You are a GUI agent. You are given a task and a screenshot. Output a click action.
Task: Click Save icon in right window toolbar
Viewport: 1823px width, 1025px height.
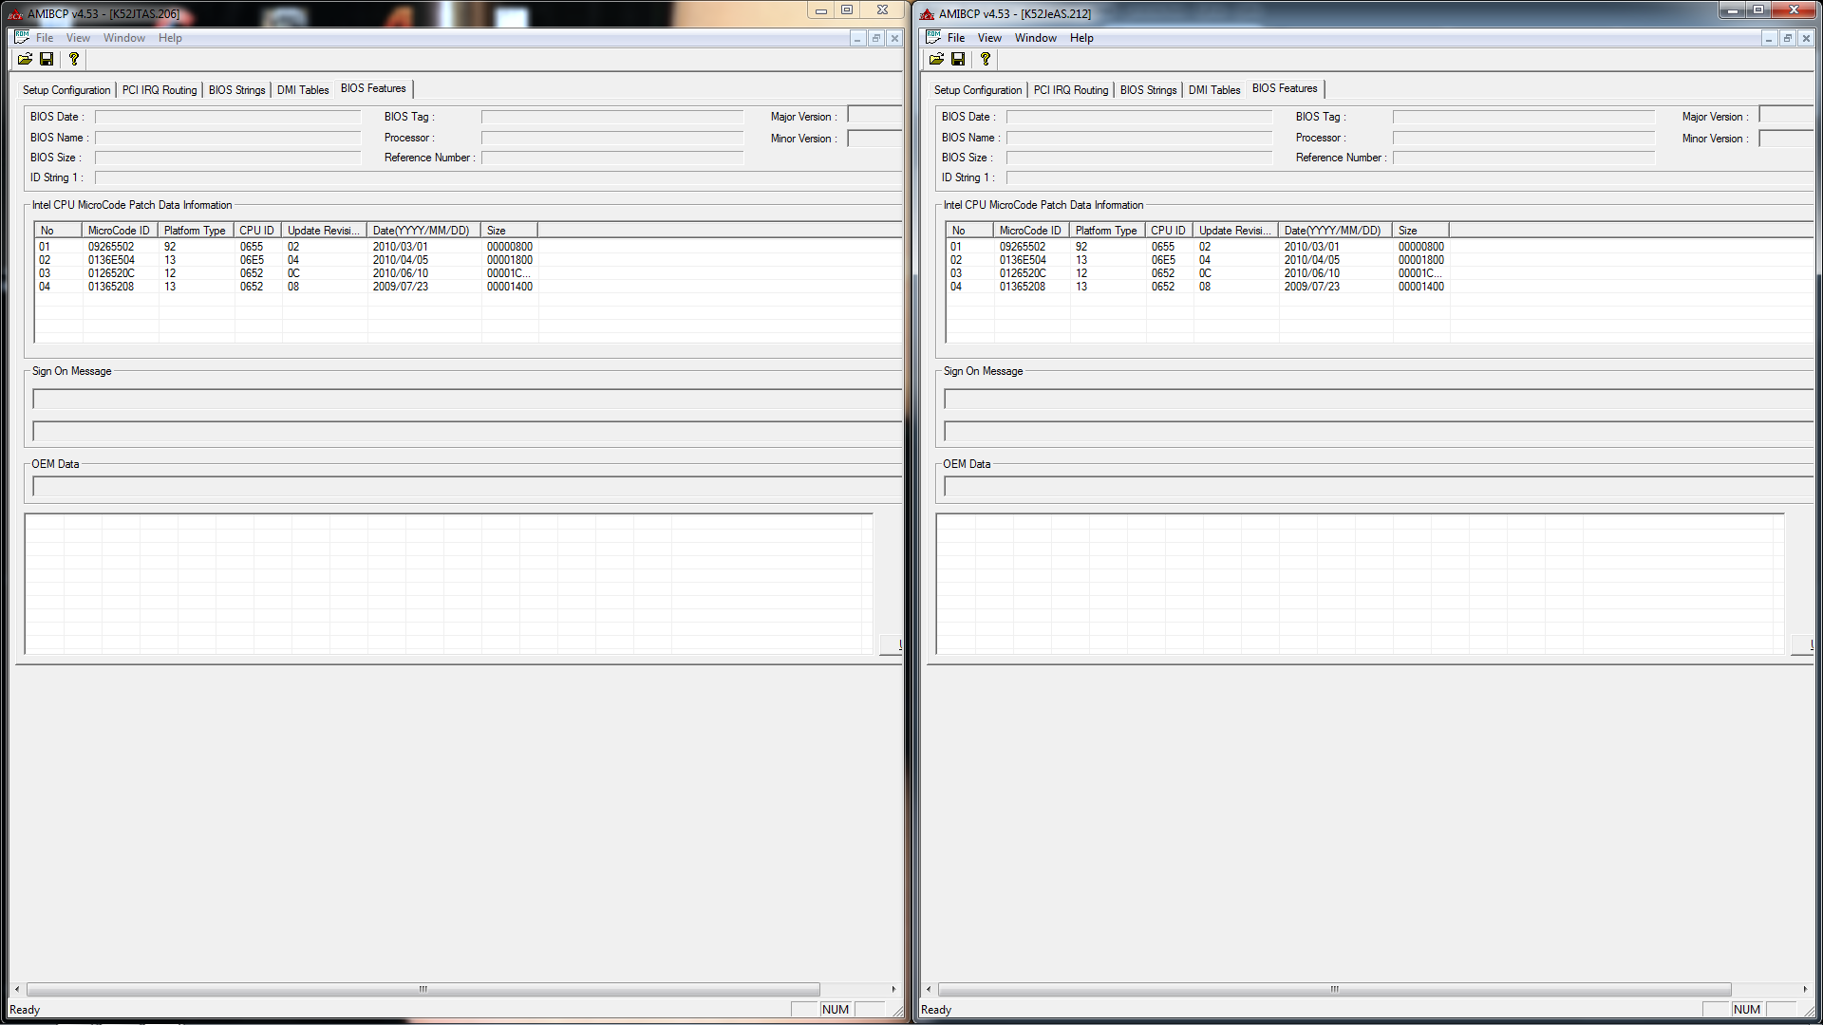[958, 59]
